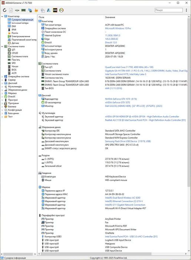
Task: Click the clipboard-style toolbar icon
Action: 43,10
